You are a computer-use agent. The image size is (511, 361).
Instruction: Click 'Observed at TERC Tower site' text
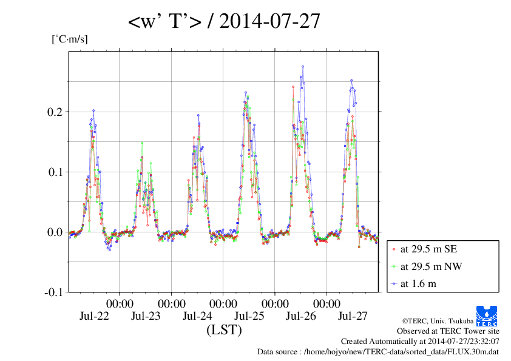pyautogui.click(x=448, y=331)
